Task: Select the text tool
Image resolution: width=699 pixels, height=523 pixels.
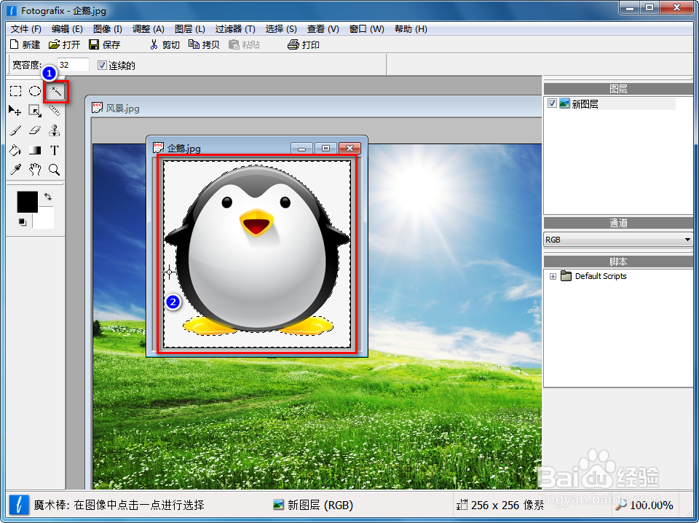Action: 55,150
